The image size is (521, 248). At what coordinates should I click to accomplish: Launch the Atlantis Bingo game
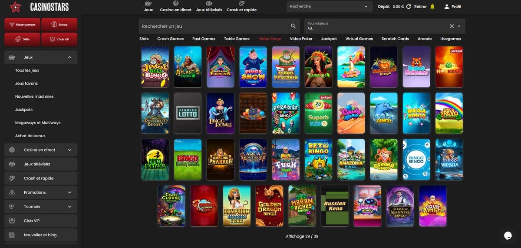pyautogui.click(x=188, y=67)
